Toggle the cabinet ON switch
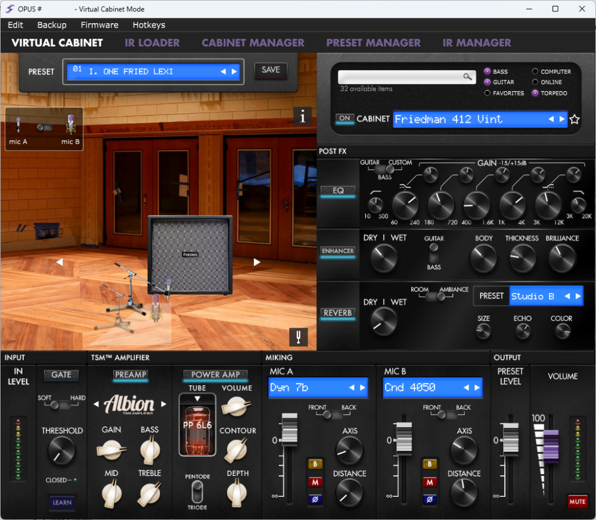The image size is (596, 520). click(344, 119)
